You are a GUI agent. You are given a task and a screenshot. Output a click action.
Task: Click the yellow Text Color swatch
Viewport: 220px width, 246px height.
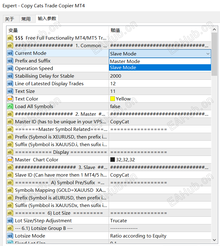click(x=112, y=99)
